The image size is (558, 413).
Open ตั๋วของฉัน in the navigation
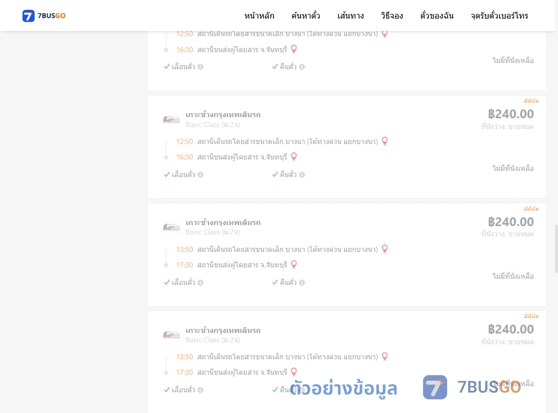tap(437, 15)
